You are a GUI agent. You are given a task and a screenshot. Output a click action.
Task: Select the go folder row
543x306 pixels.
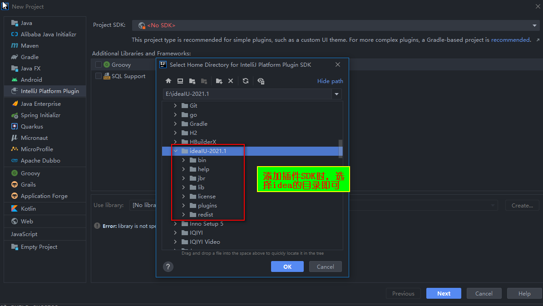[x=252, y=114]
